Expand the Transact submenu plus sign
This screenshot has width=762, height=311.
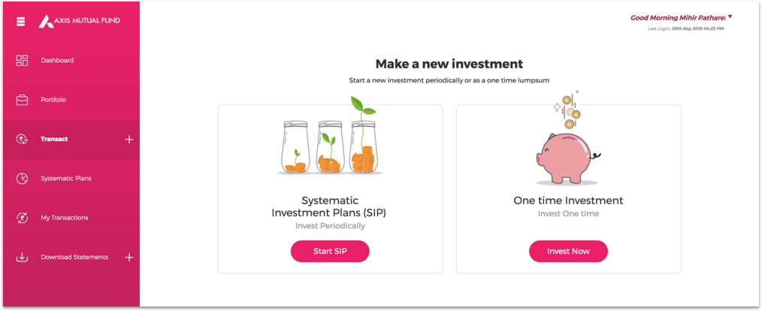[x=129, y=139]
